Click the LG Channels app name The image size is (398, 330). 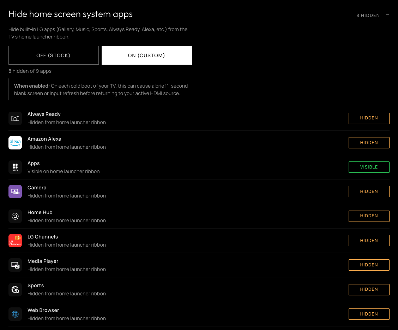click(x=43, y=237)
